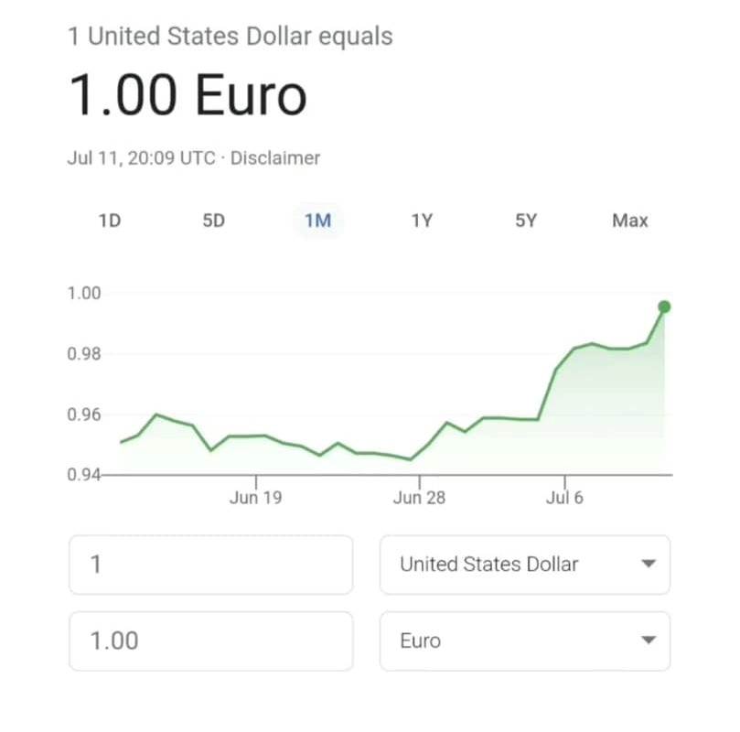Click the caret arrow in the United States Dollar selector
Image resolution: width=740 pixels, height=732 pixels.
click(x=649, y=564)
